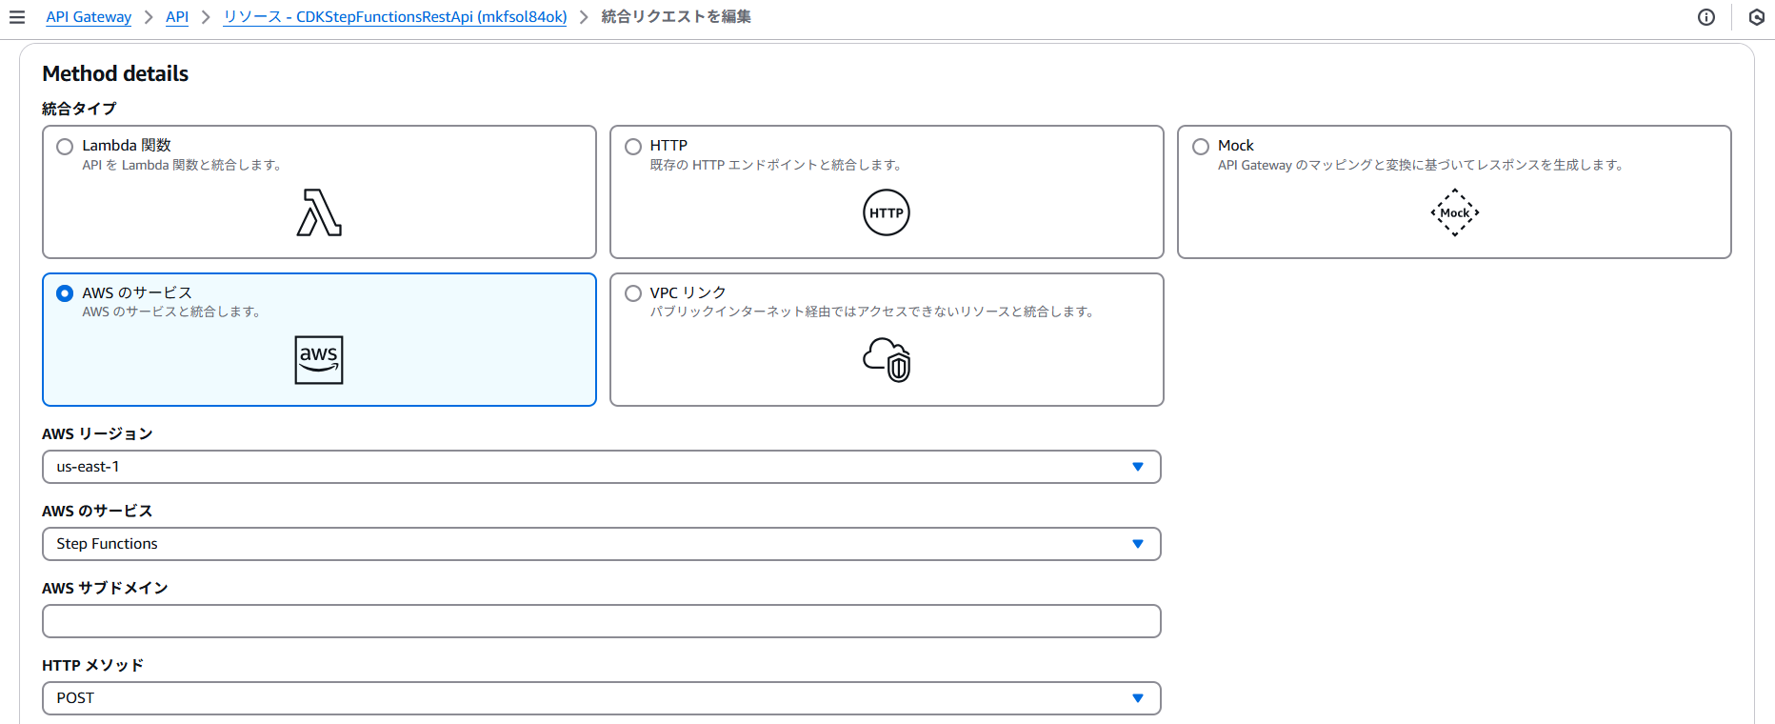Image resolution: width=1775 pixels, height=724 pixels.
Task: Click 統合リクエストを編集 breadcrumb text
Action: (x=676, y=17)
